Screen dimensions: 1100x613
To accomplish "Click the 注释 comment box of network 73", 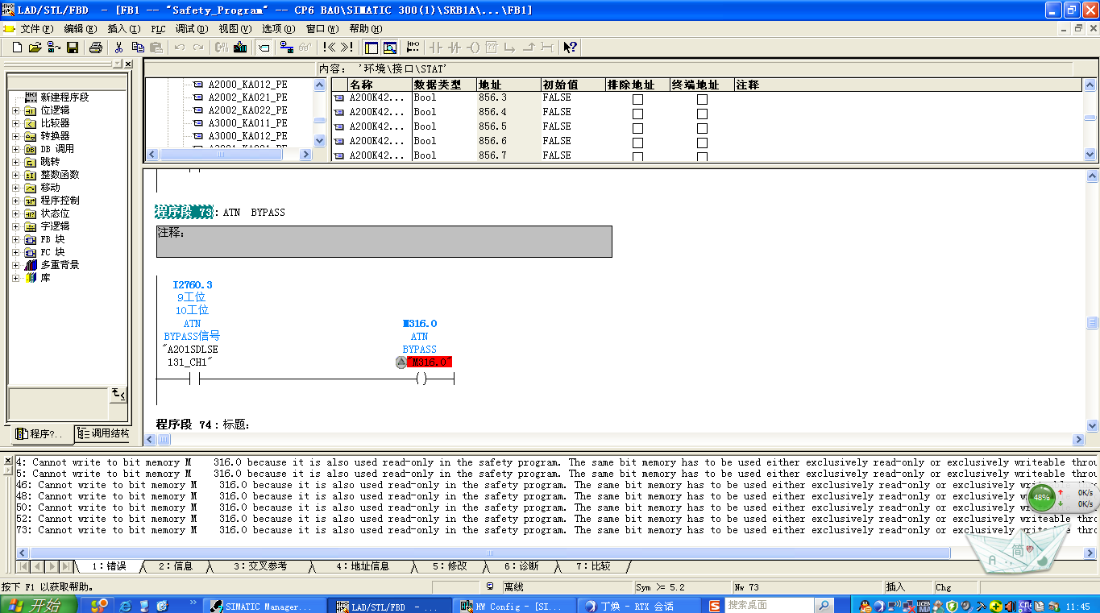I will 384,242.
